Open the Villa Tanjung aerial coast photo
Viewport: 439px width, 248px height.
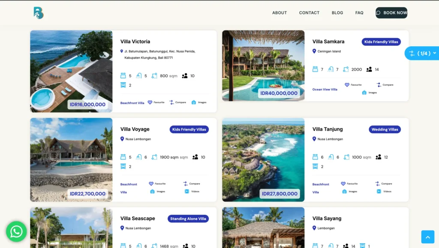(x=263, y=160)
